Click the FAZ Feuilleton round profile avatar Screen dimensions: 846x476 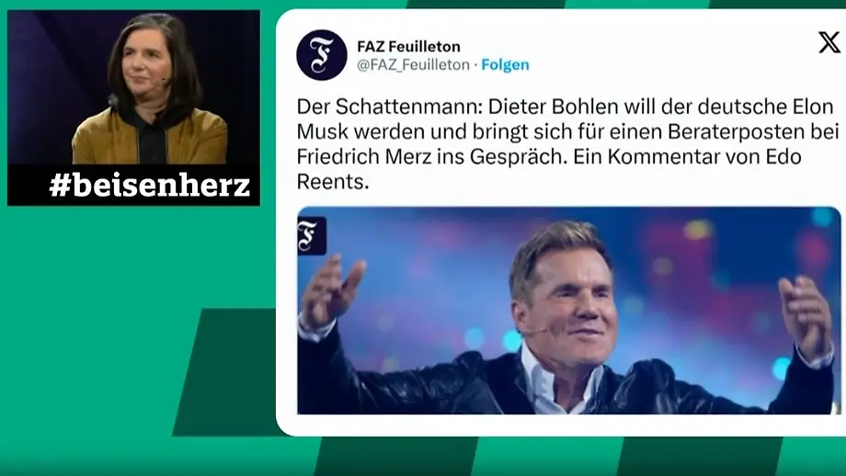[x=322, y=55]
